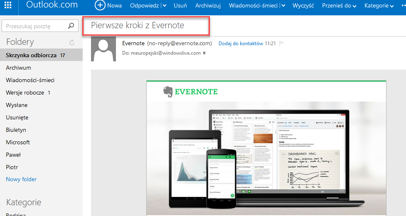Screen dimensions: 406x216
Task: Flag the message with the flag icon
Action: [282, 43]
